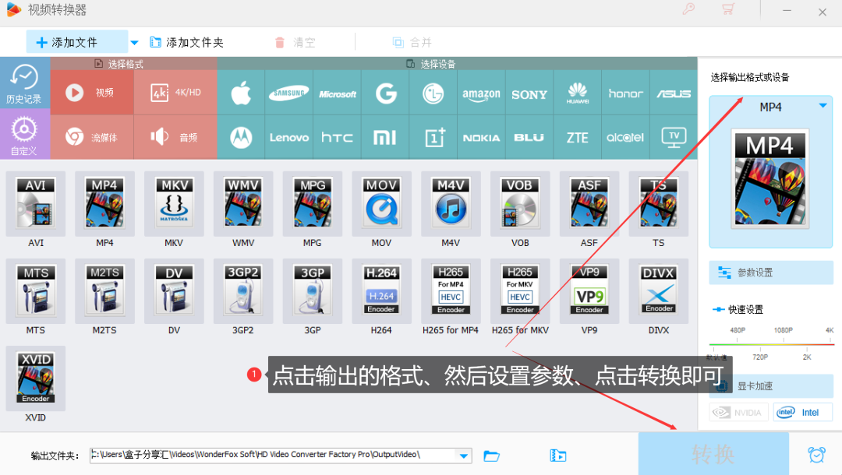The height and width of the screenshot is (475, 842).
Task: Select the MKV format icon
Action: (174, 204)
